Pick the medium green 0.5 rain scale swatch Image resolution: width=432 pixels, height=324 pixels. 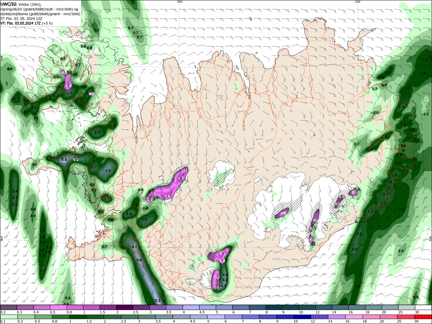(x=43, y=317)
